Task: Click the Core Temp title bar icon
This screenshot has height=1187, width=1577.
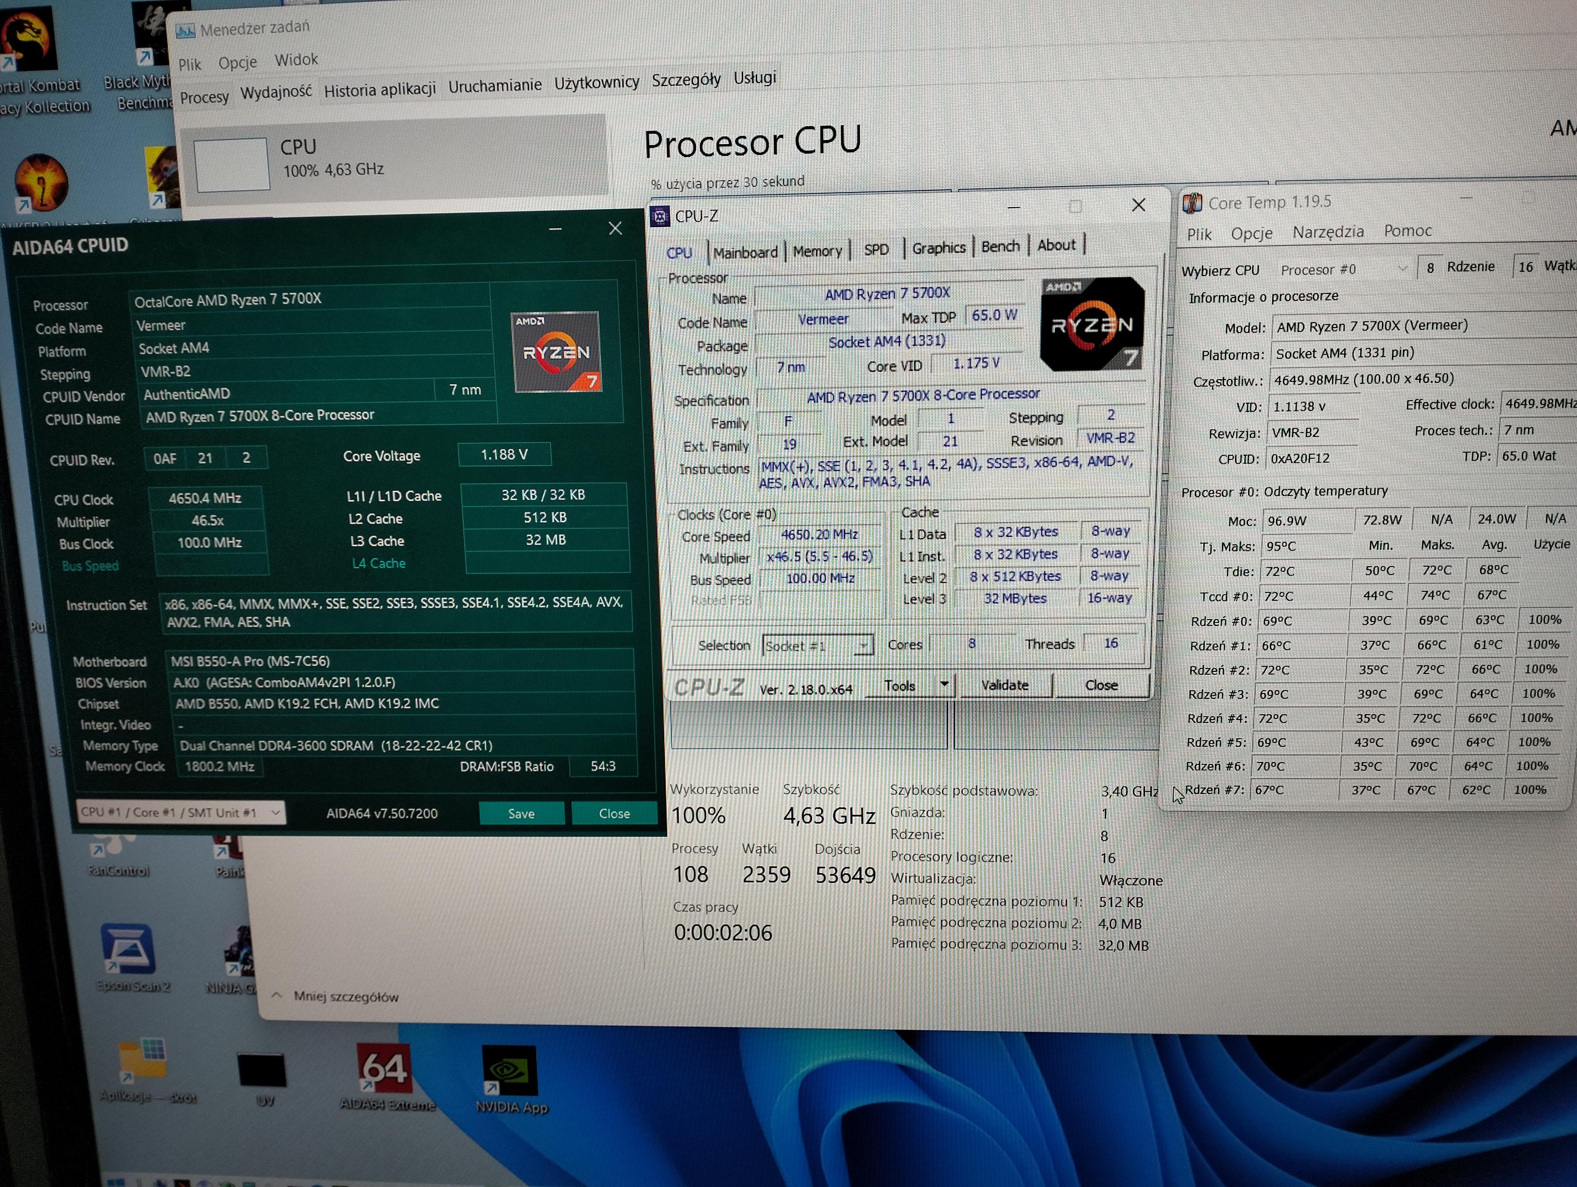Action: [1192, 204]
